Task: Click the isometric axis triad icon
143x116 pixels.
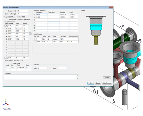Action: click(6, 103)
